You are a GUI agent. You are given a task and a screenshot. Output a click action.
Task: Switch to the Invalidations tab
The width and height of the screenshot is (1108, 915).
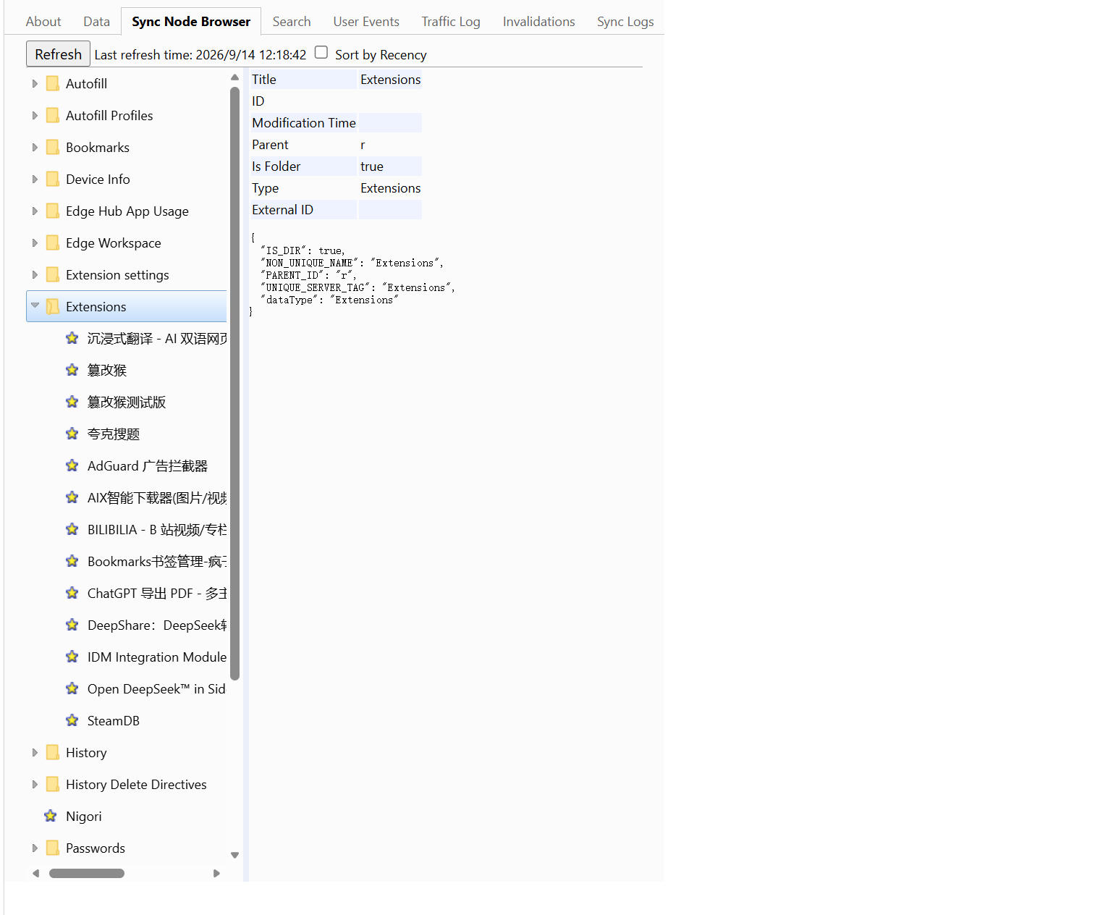(539, 22)
